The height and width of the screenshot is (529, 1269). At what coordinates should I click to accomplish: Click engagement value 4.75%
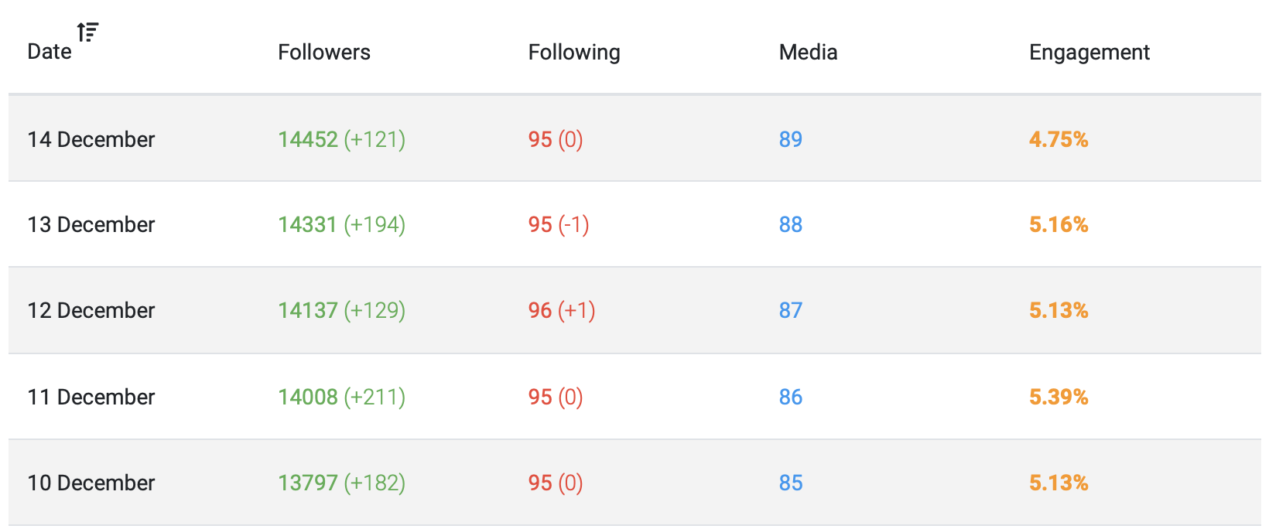tap(1059, 139)
